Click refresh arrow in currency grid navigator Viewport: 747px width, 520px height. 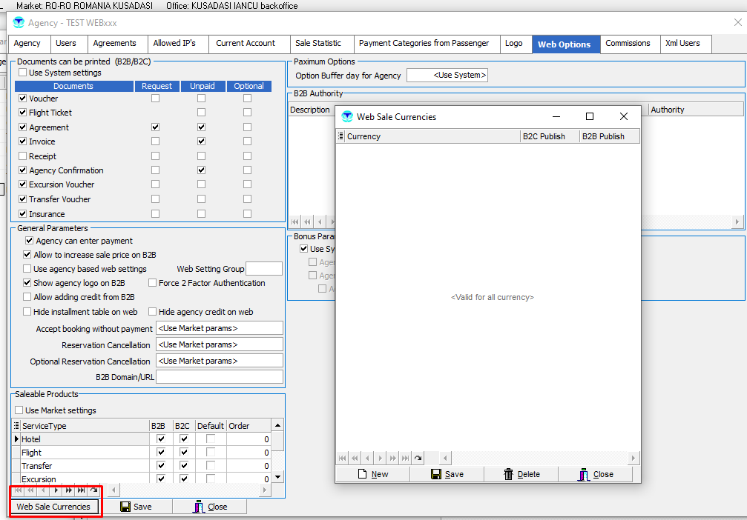click(x=418, y=459)
